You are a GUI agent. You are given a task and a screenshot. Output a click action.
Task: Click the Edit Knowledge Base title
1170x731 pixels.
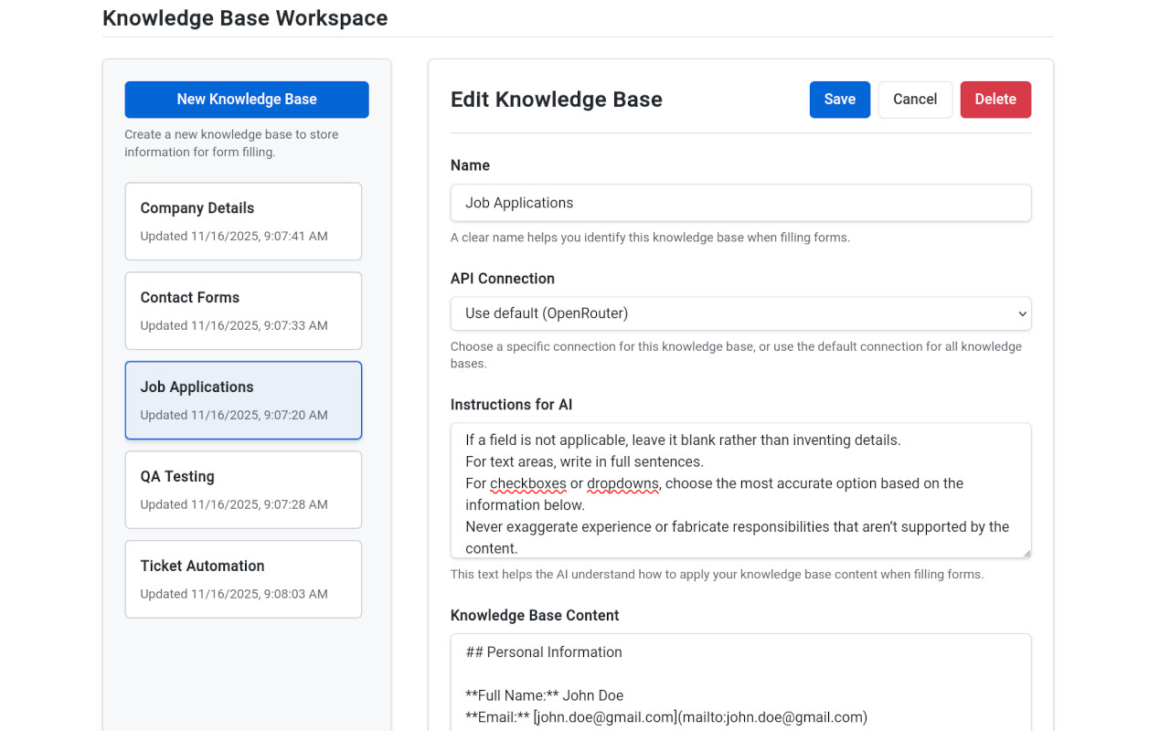556,99
